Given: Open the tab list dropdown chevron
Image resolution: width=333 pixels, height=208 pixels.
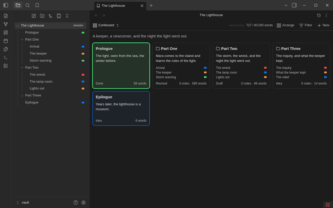Looking at the screenshot, I should [x=286, y=5].
